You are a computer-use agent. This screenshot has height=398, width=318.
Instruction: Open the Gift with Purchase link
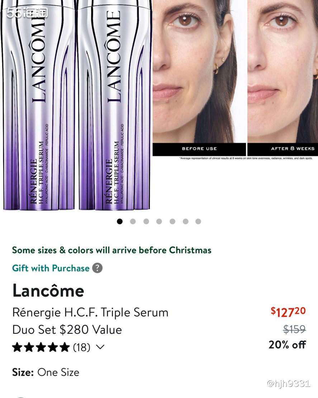coord(51,268)
